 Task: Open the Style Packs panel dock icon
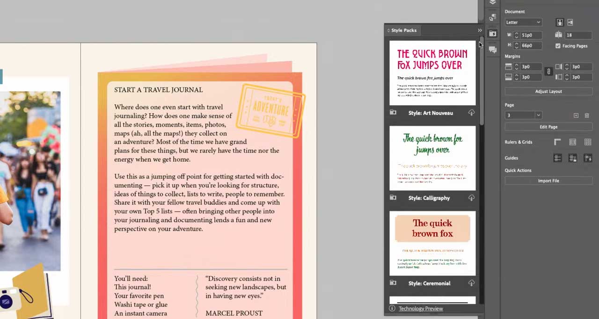tap(492, 34)
